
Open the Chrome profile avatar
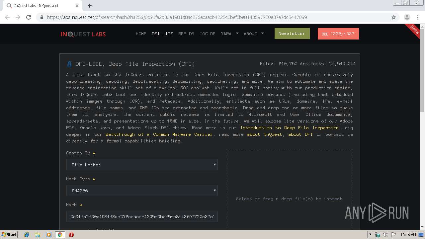[x=407, y=17]
